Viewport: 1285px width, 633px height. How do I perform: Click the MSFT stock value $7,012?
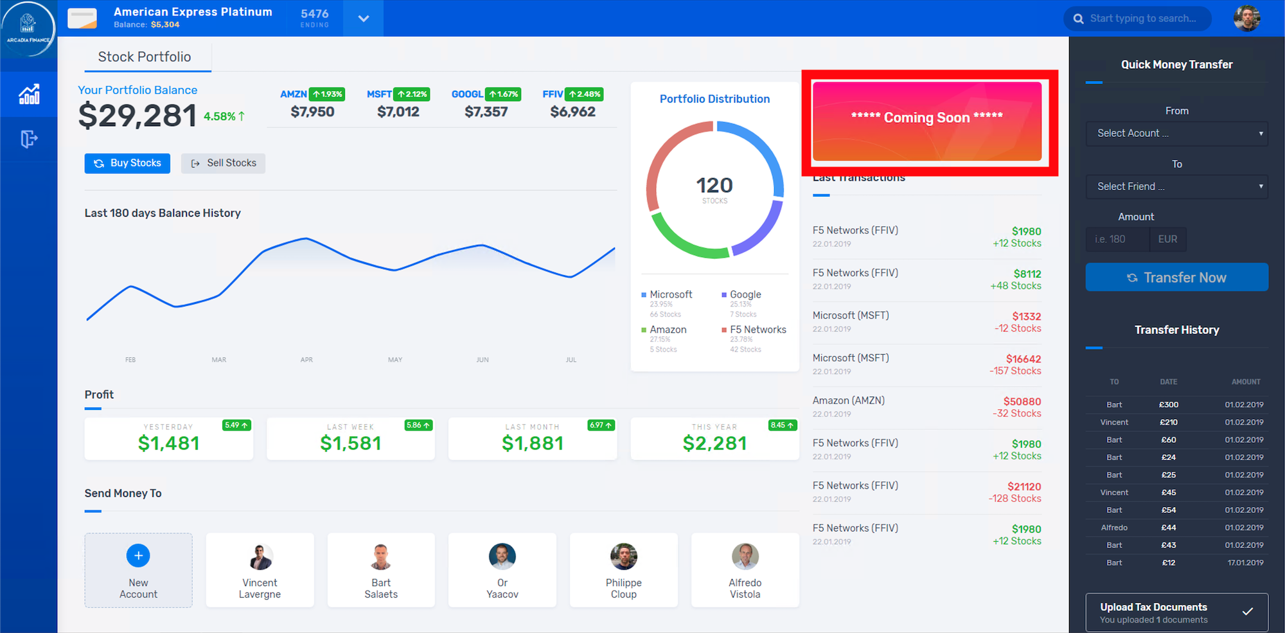click(x=398, y=112)
